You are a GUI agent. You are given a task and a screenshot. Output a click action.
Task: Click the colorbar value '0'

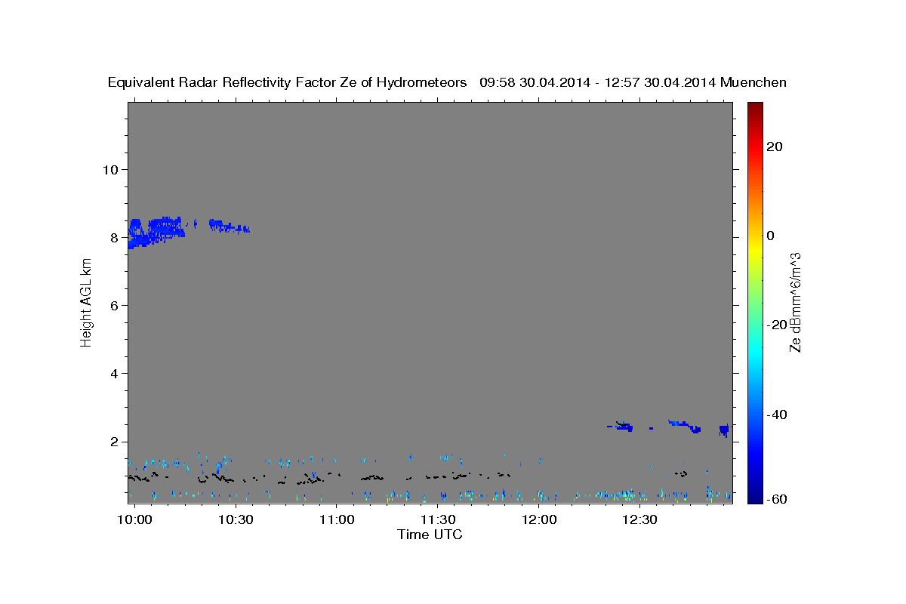tap(770, 236)
